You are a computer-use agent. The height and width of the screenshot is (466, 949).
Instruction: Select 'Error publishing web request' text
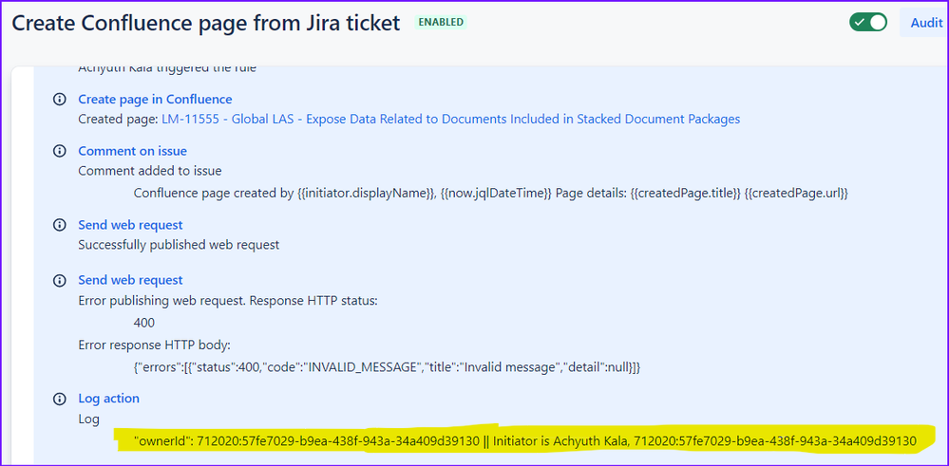tap(228, 301)
